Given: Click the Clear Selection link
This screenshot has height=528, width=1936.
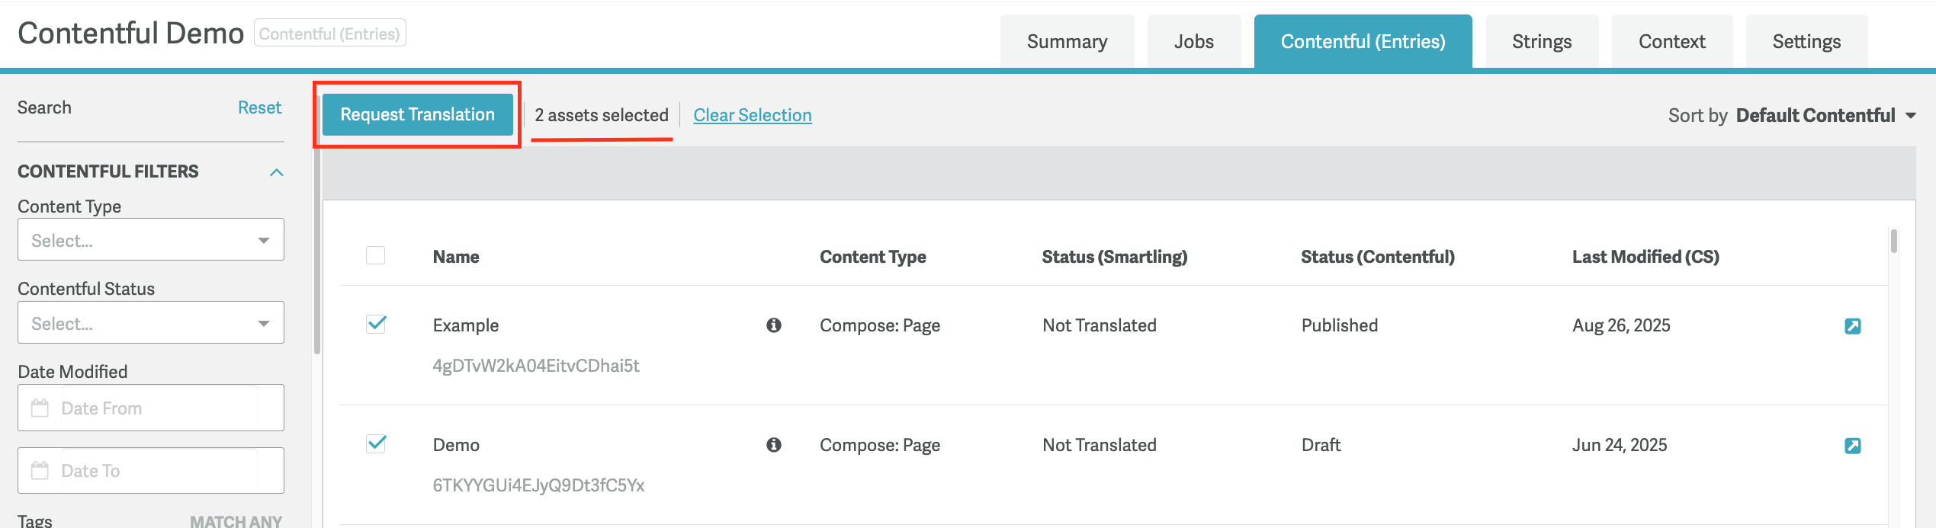Looking at the screenshot, I should [x=752, y=115].
